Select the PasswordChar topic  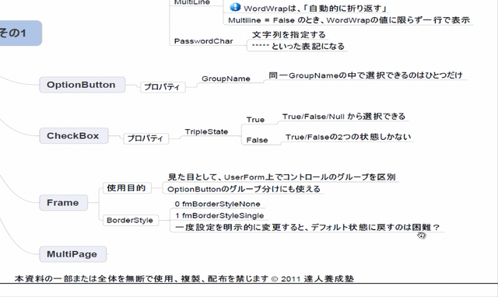pyautogui.click(x=204, y=41)
